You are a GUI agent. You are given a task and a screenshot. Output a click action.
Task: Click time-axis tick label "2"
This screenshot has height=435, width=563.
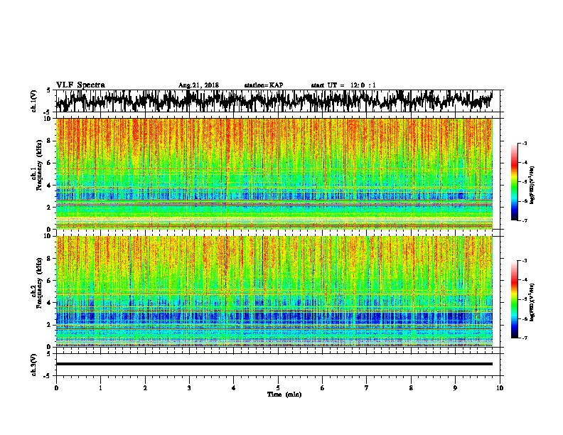145,388
